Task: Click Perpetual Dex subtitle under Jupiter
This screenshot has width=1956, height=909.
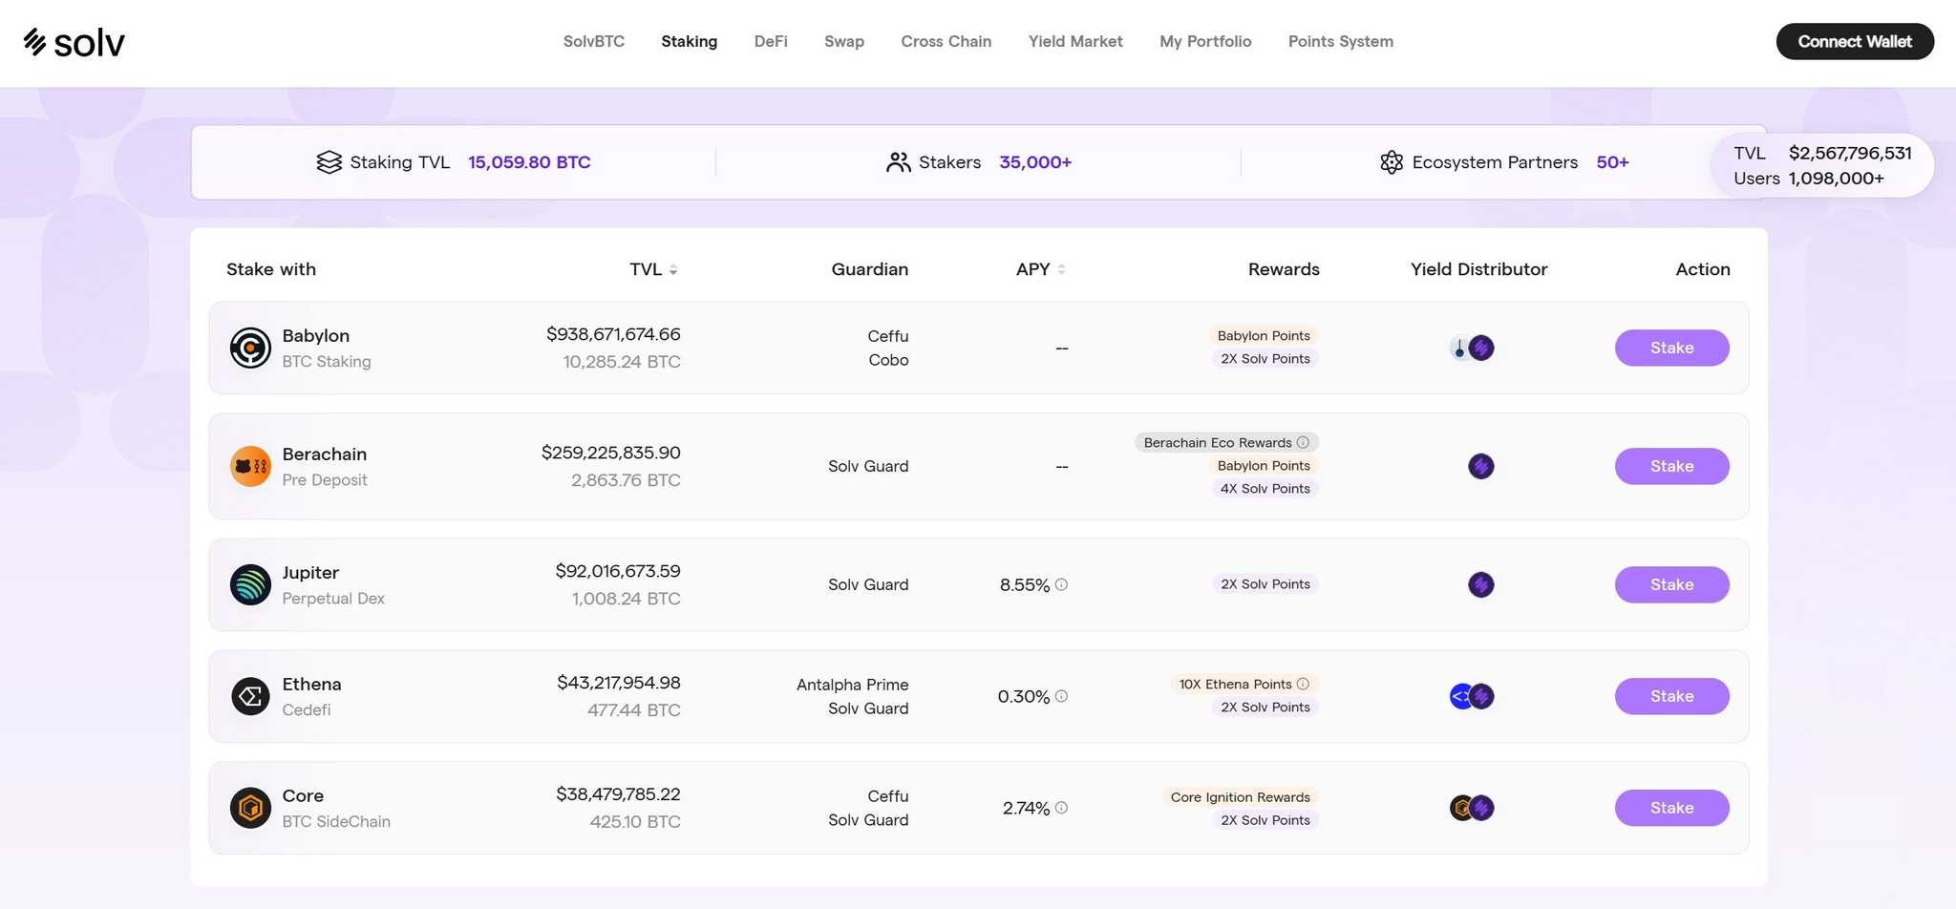Action: (x=333, y=599)
